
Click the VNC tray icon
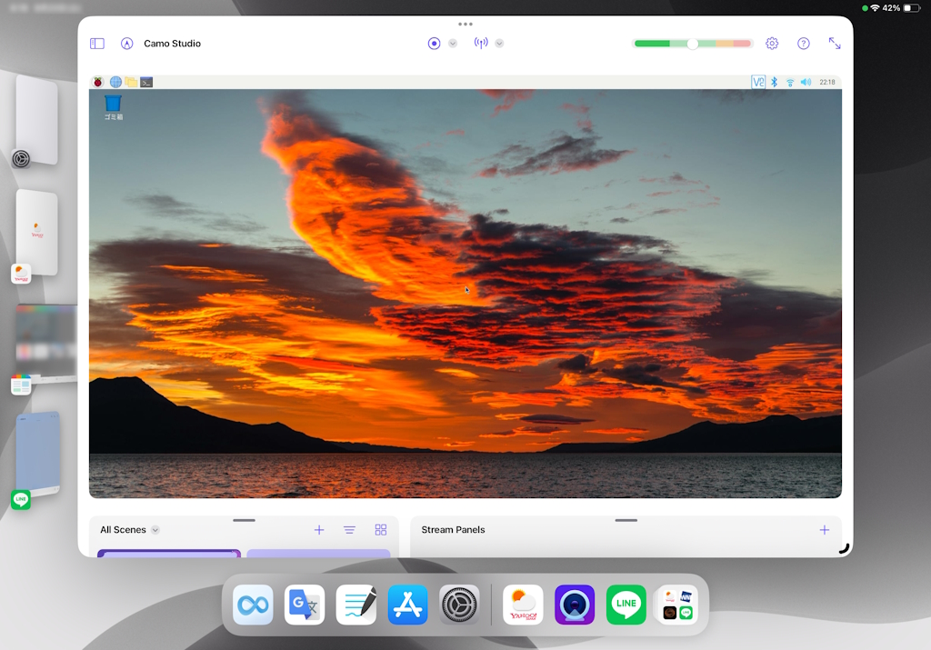click(758, 82)
